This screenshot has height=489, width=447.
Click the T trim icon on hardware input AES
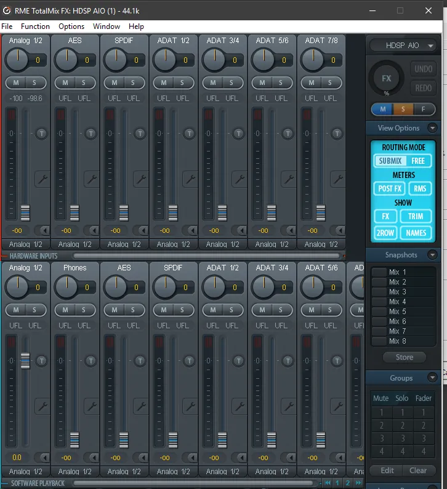tap(91, 134)
